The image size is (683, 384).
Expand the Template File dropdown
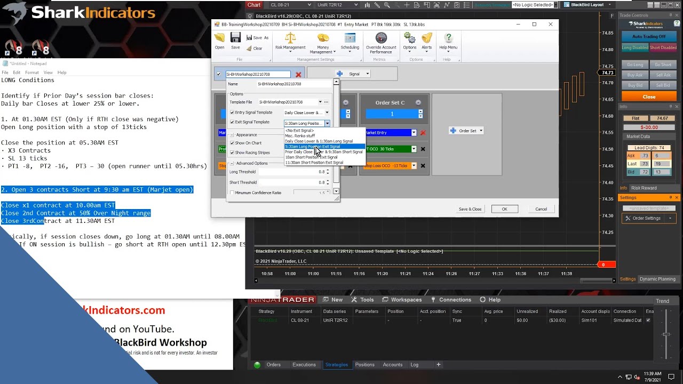[320, 102]
